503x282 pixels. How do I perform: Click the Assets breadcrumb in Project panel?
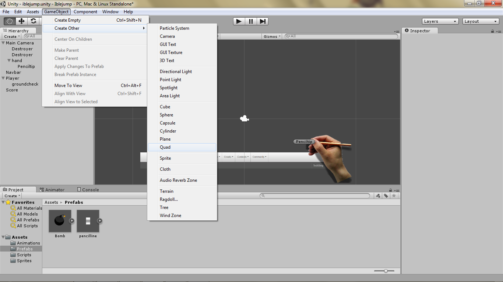pos(51,202)
